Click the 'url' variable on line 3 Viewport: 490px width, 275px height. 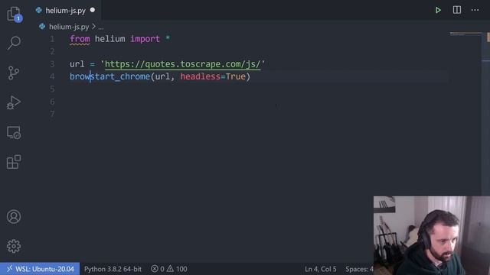[77, 64]
